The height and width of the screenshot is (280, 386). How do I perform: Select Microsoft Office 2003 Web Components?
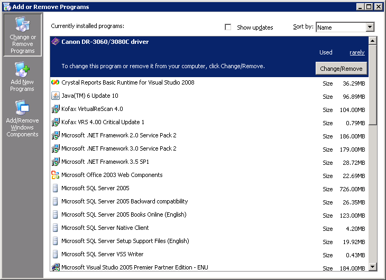click(112, 175)
